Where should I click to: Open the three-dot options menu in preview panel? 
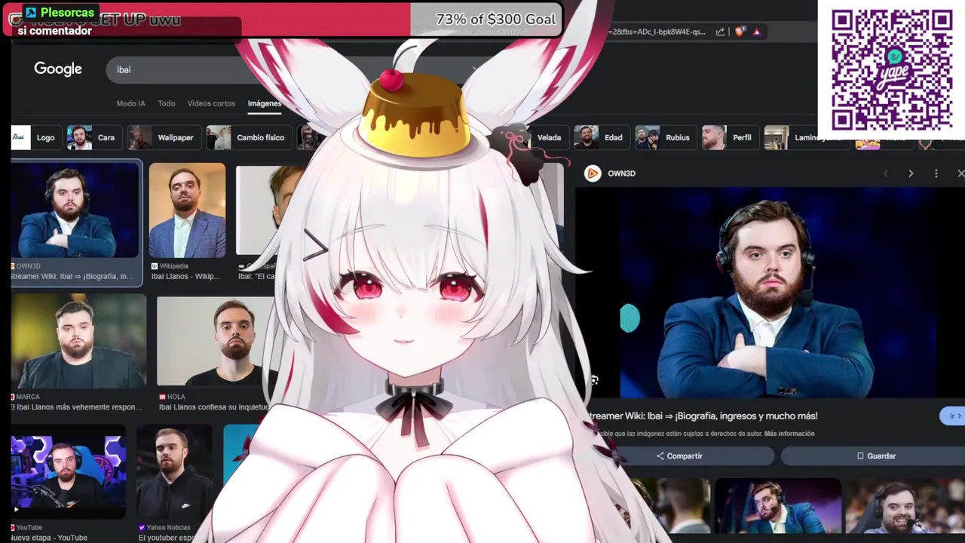point(936,173)
